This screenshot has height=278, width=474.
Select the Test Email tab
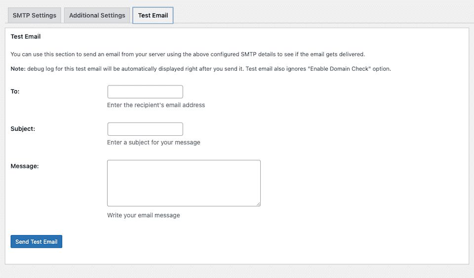point(153,15)
